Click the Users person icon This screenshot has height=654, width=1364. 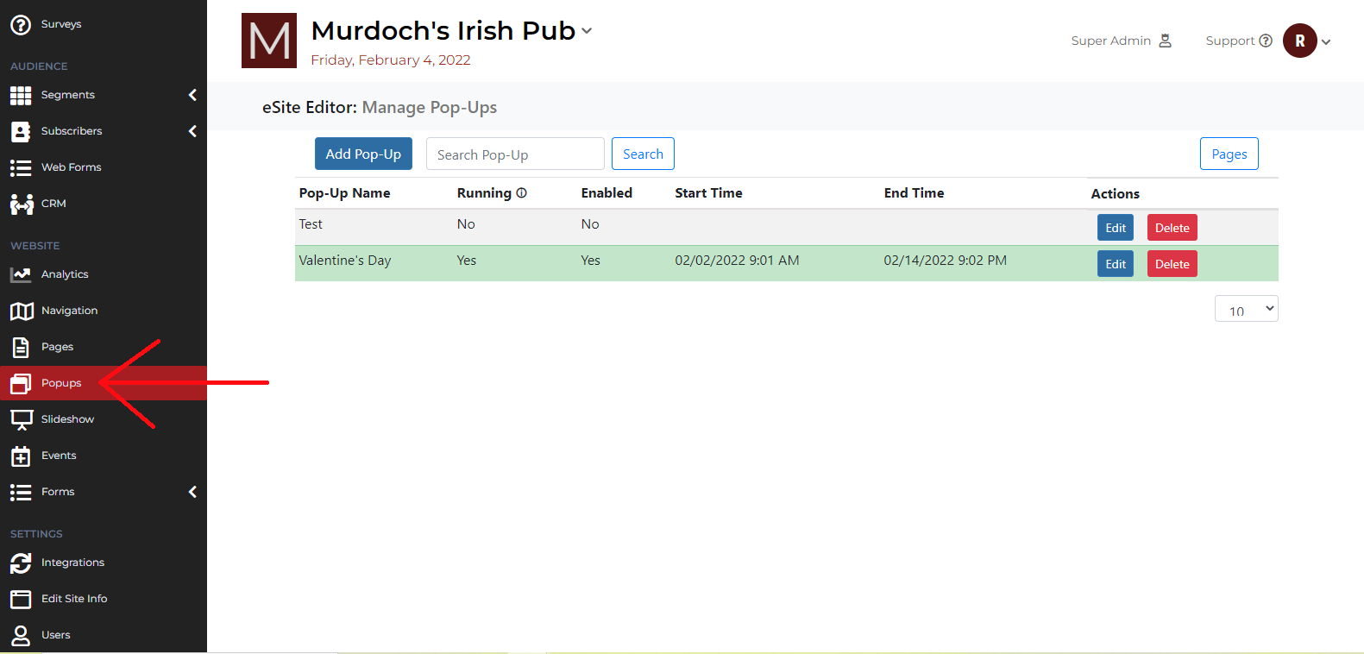pyautogui.click(x=21, y=636)
